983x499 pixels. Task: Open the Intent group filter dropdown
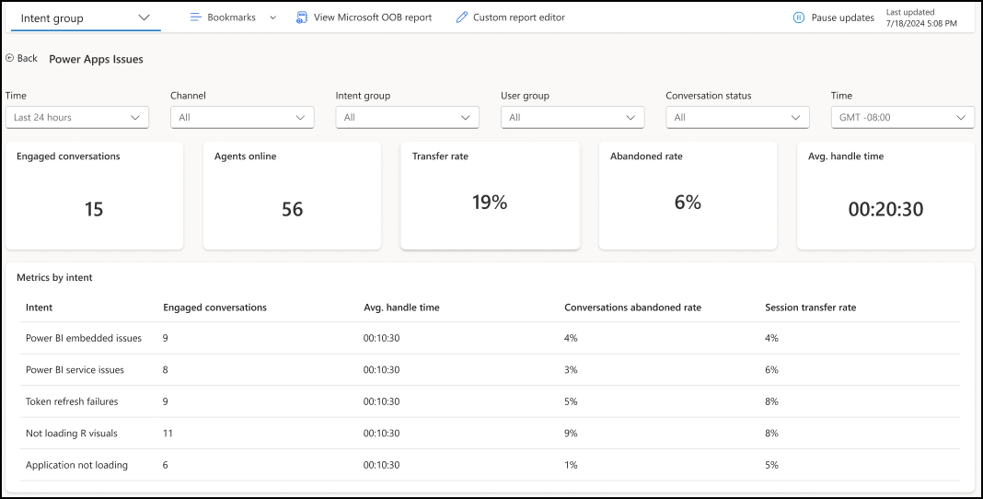point(407,117)
